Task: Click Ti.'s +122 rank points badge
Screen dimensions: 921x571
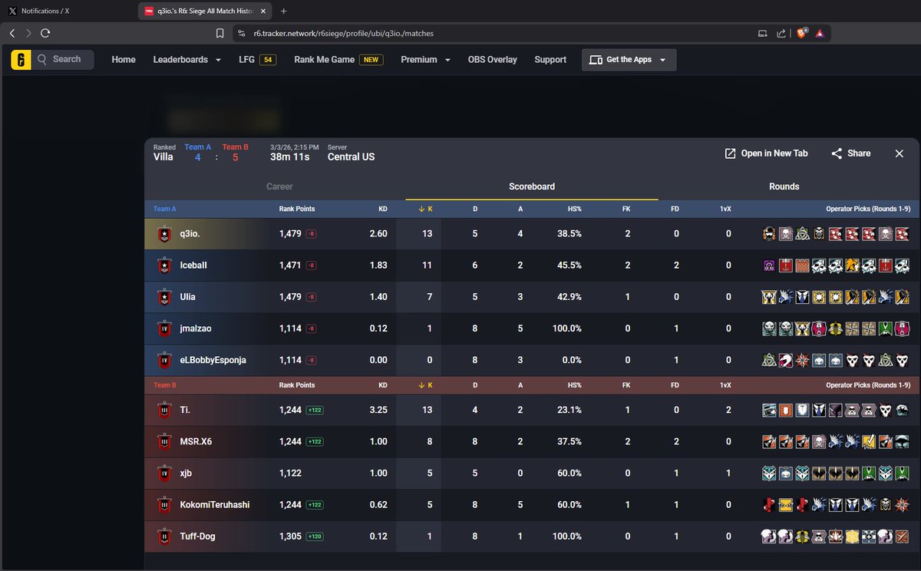Action: coord(315,411)
